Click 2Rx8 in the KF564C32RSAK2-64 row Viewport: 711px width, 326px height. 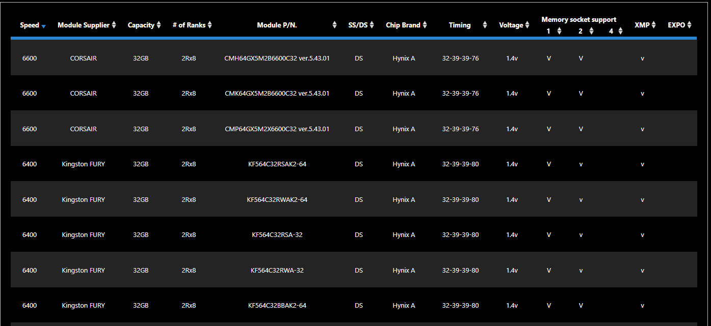[x=189, y=164]
